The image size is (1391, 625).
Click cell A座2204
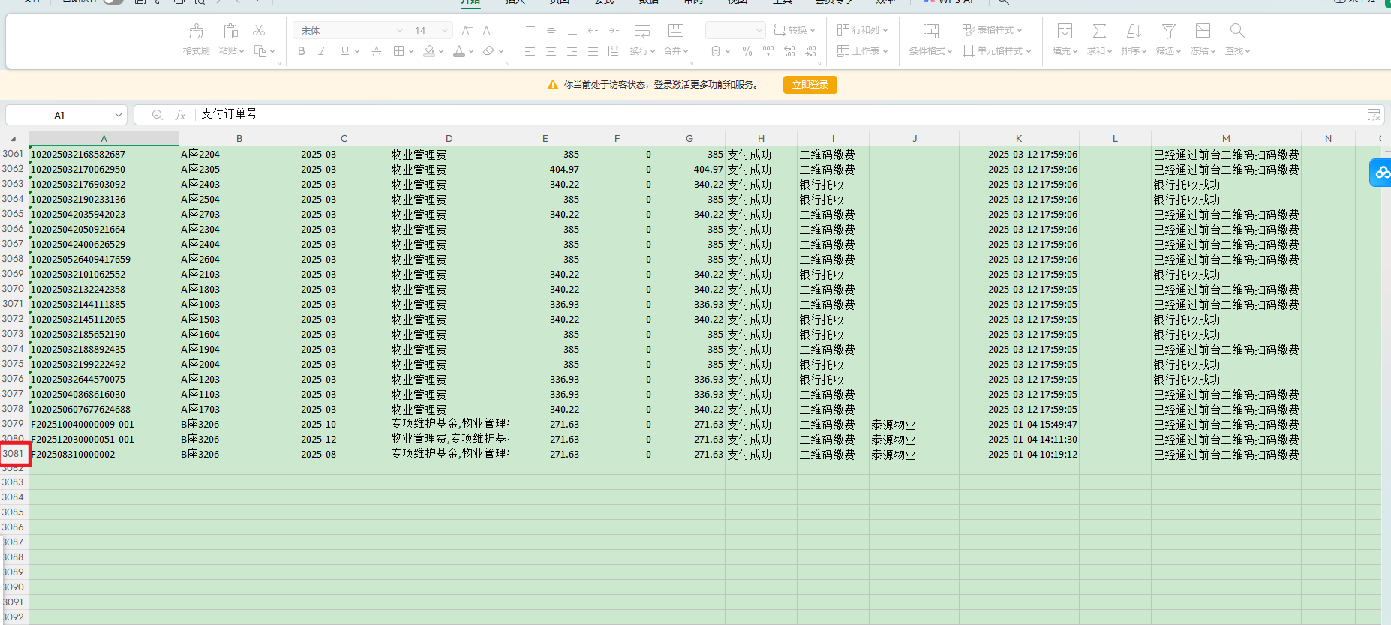click(239, 154)
